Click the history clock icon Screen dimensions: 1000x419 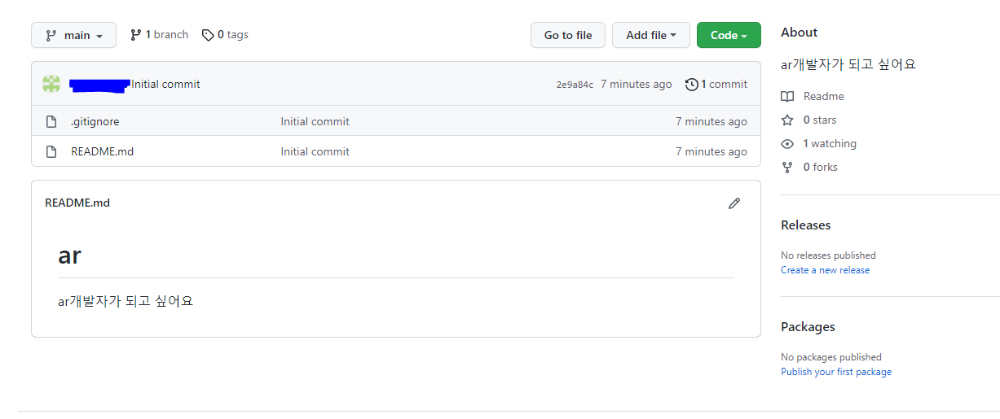[x=692, y=84]
